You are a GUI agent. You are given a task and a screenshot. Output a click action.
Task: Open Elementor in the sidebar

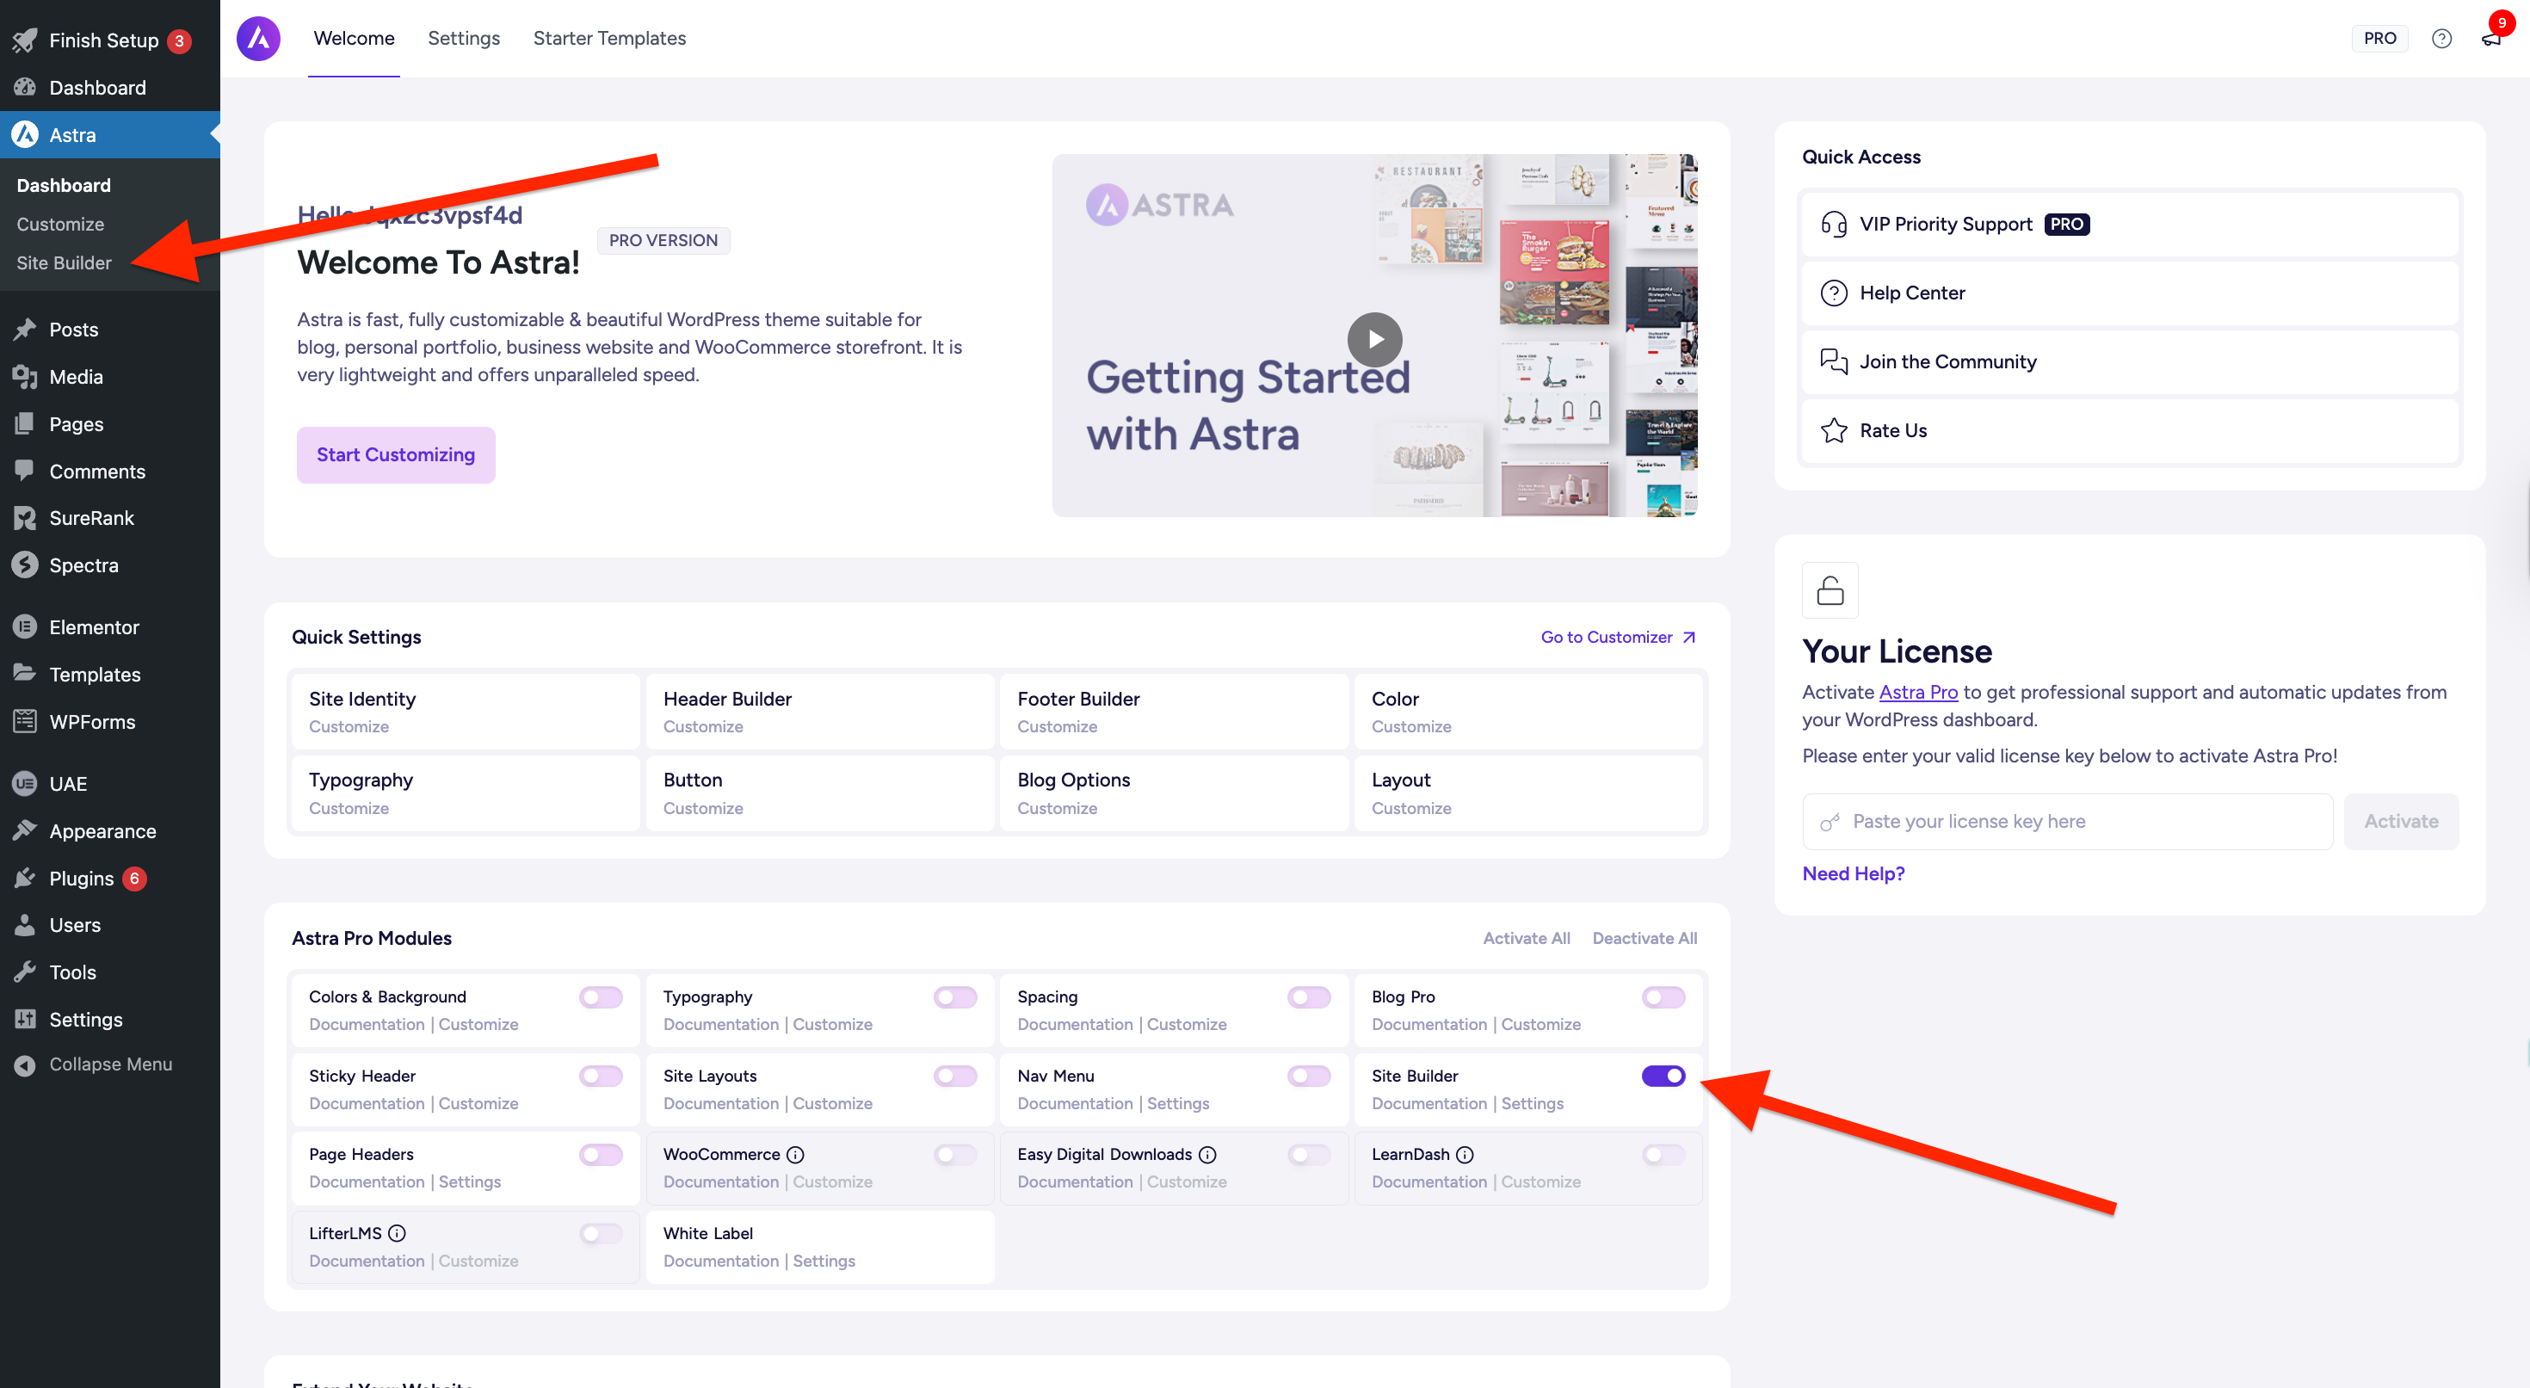[x=95, y=626]
